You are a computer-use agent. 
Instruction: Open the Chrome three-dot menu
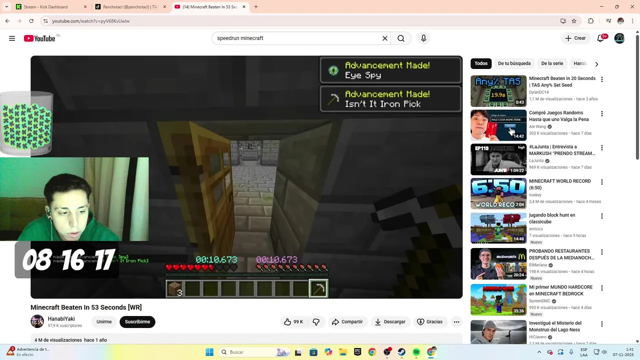(632, 21)
